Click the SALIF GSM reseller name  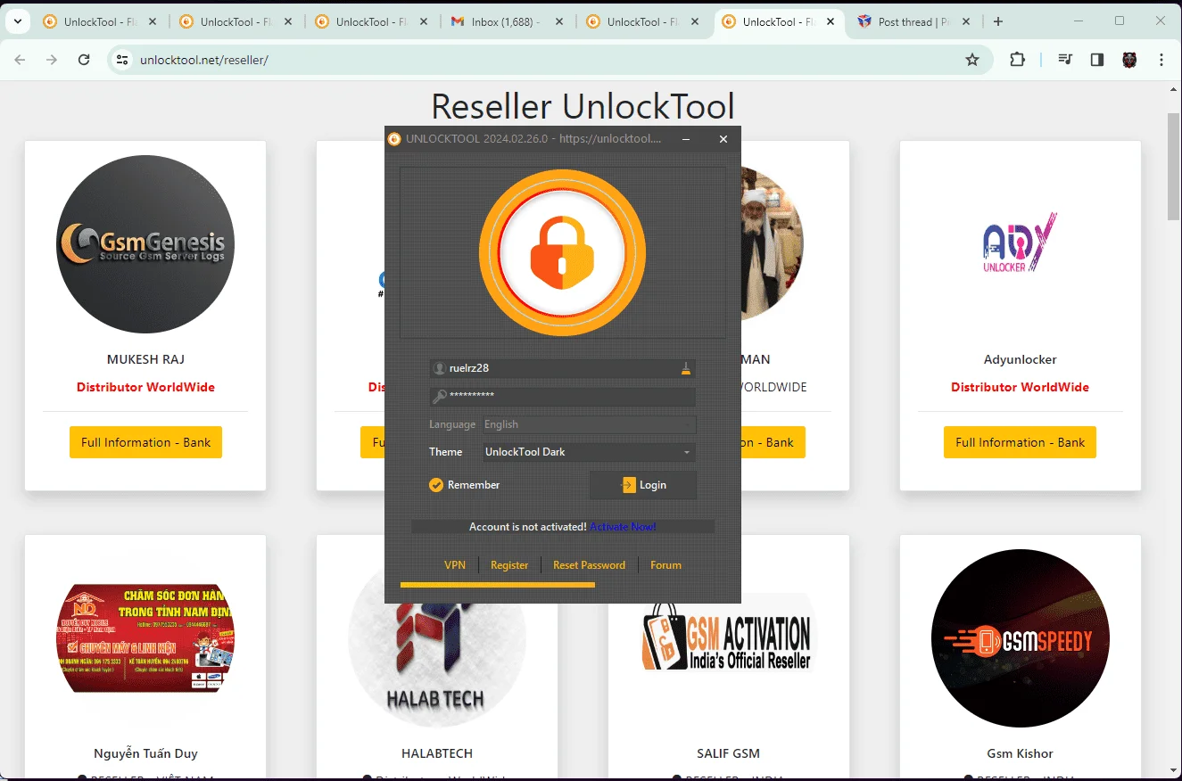point(728,754)
